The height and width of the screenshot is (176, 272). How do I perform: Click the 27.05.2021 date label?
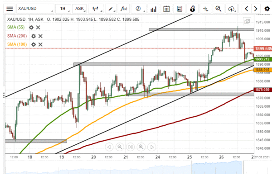pos(262,157)
